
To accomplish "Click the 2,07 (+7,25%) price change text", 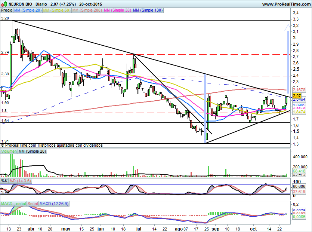I will point(63,4).
